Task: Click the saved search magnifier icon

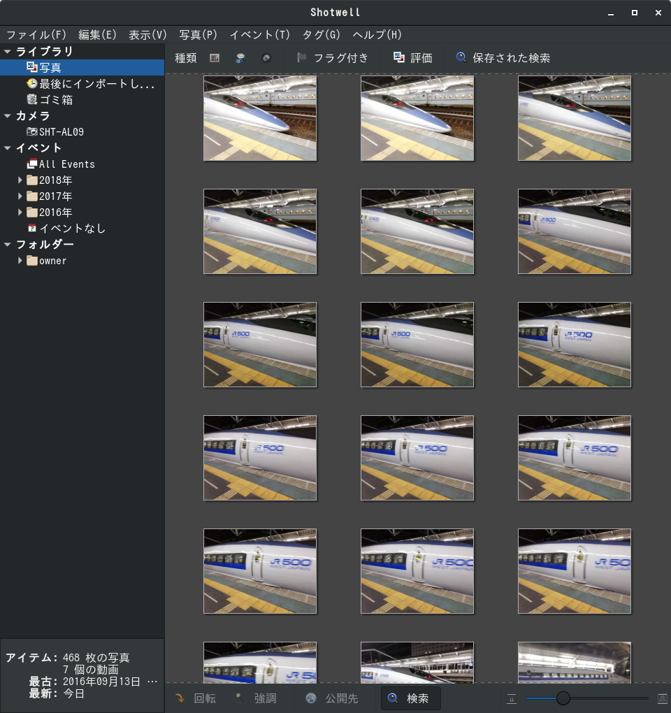Action: coord(461,57)
